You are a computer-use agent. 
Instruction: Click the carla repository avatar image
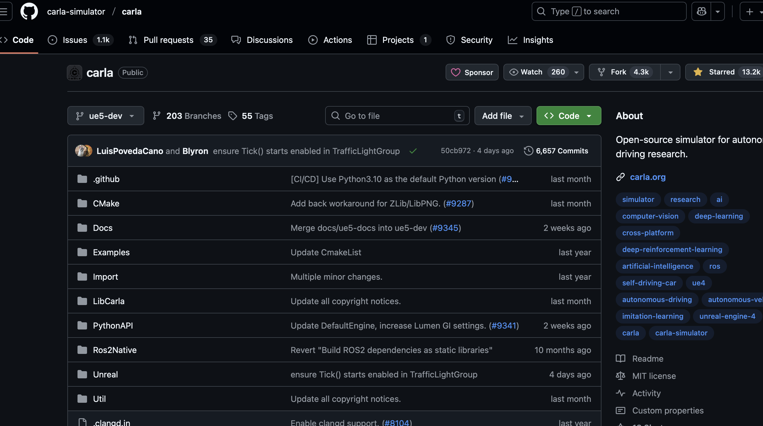tap(75, 73)
